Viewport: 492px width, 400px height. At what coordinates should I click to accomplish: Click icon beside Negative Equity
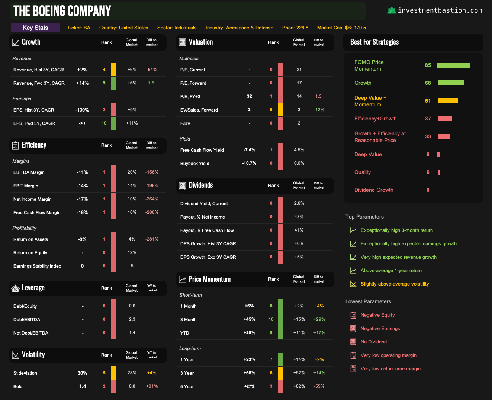pyautogui.click(x=353, y=315)
